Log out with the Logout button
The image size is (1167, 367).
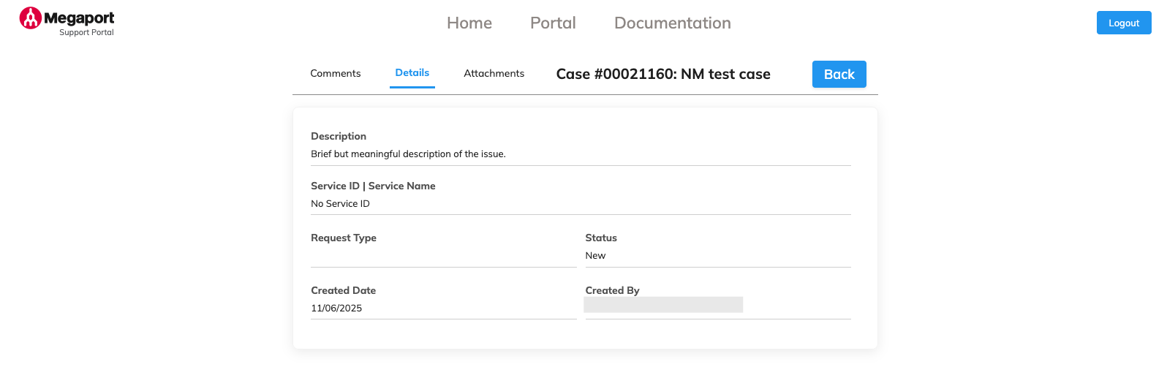pyautogui.click(x=1123, y=23)
